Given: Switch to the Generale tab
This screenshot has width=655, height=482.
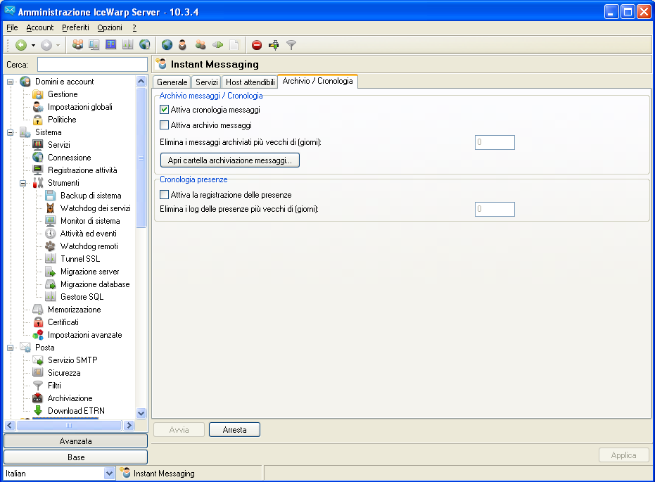Looking at the screenshot, I should [x=172, y=82].
